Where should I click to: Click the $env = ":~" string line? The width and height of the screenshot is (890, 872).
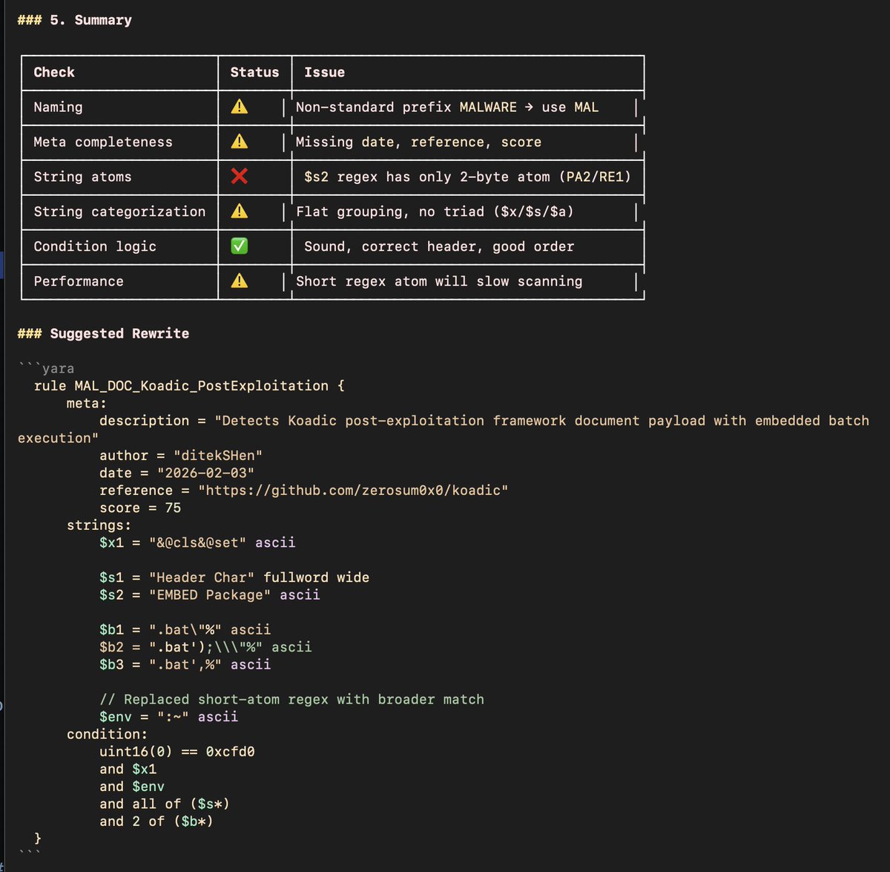(169, 717)
